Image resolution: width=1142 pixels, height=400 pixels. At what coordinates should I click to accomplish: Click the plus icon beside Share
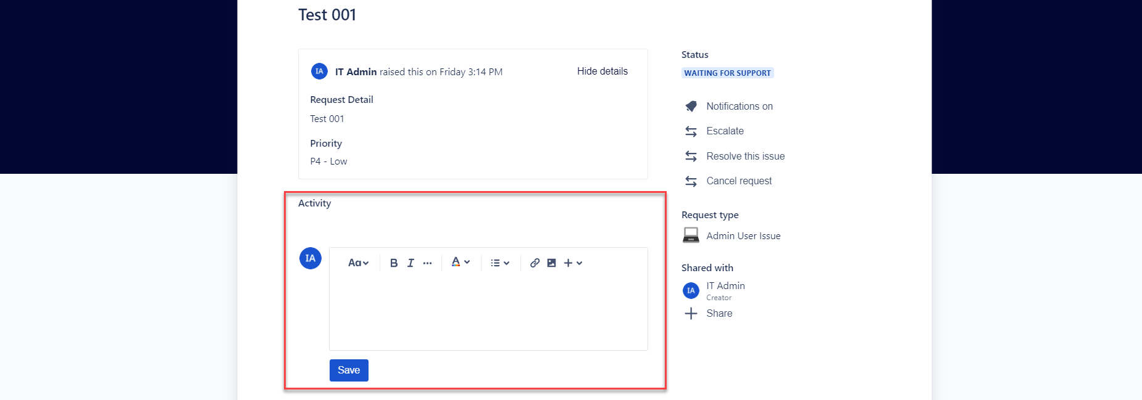point(691,314)
